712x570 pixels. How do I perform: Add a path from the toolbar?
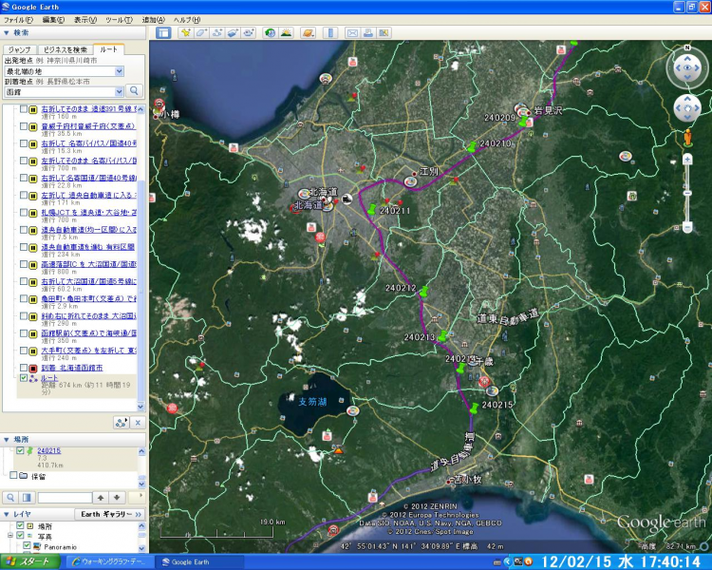point(217,32)
